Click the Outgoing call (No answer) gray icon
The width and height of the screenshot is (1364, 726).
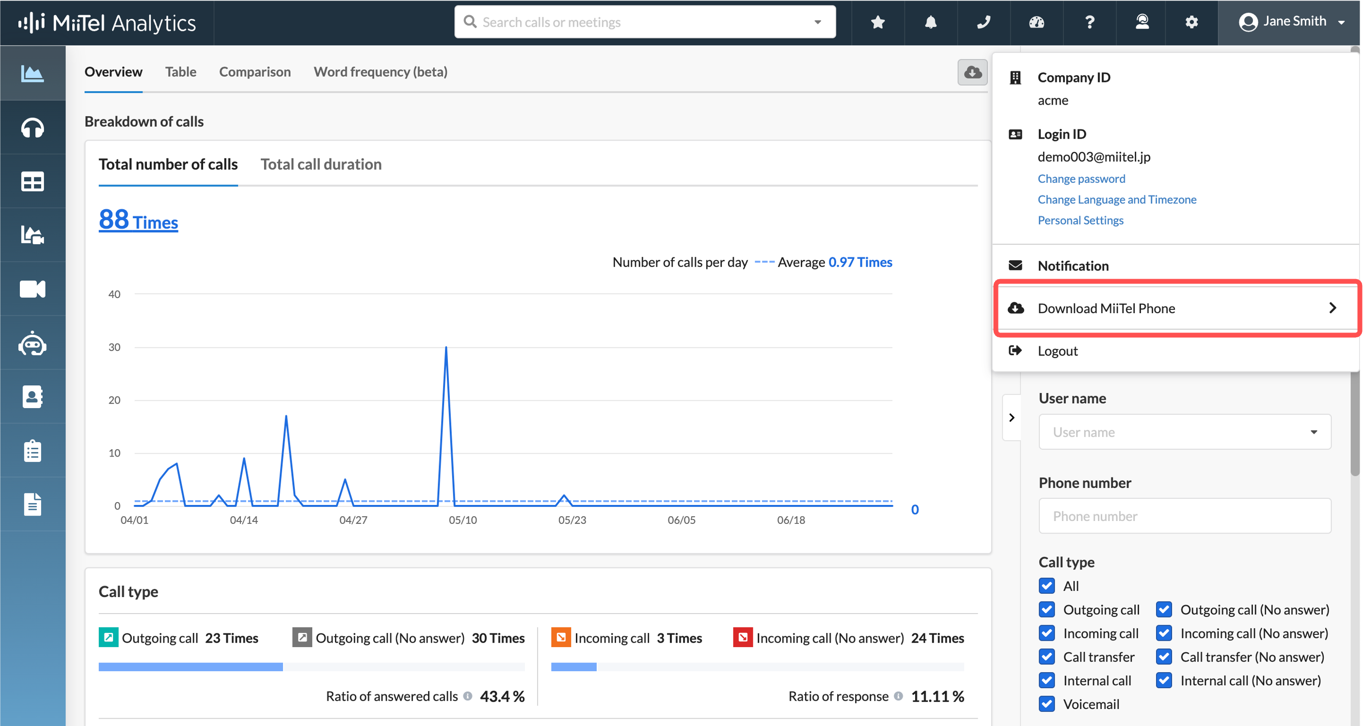point(302,637)
